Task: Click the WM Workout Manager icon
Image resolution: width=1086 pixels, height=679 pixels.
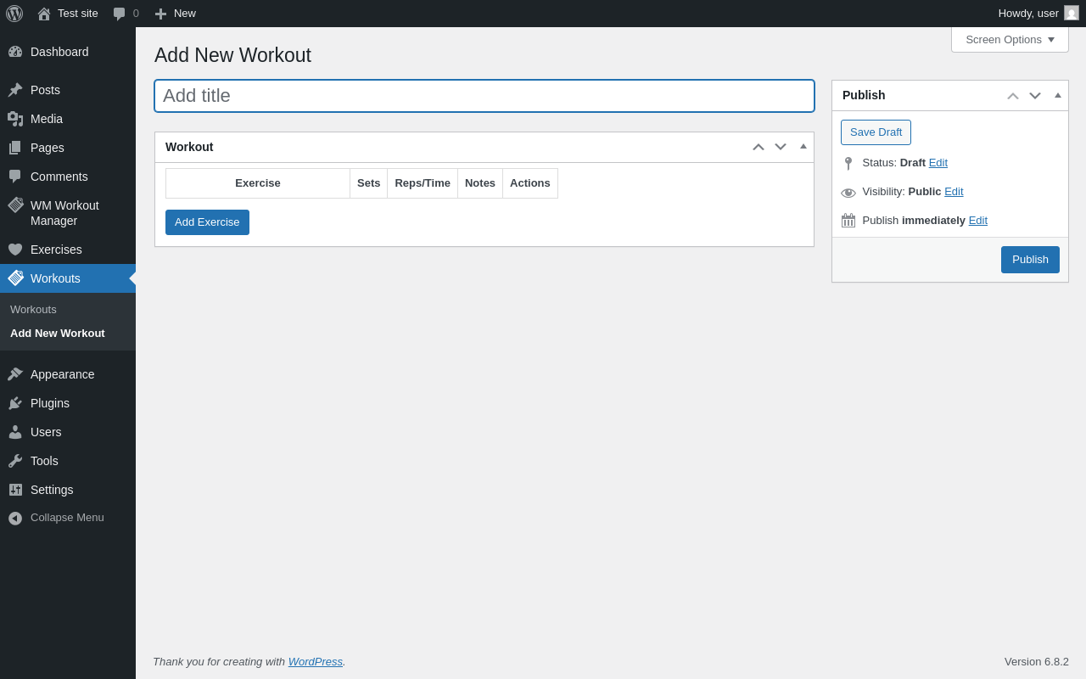Action: pos(15,205)
